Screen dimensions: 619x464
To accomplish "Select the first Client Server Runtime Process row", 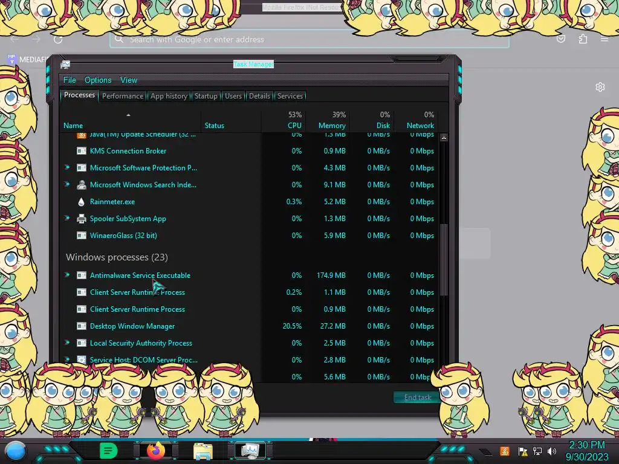I will coord(248,292).
